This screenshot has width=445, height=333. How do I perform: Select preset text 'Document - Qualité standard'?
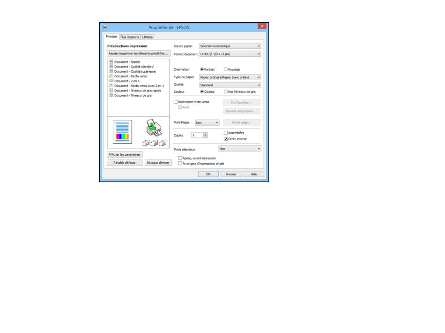[x=133, y=67]
